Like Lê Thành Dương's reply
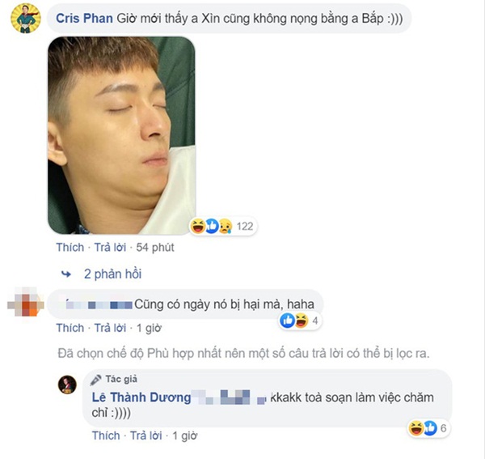 (x=106, y=436)
